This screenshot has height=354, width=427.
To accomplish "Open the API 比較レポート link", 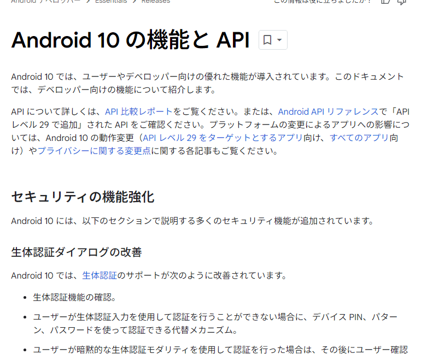I will [139, 112].
